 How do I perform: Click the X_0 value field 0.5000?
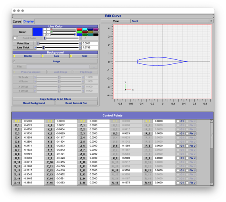click(x=33, y=121)
